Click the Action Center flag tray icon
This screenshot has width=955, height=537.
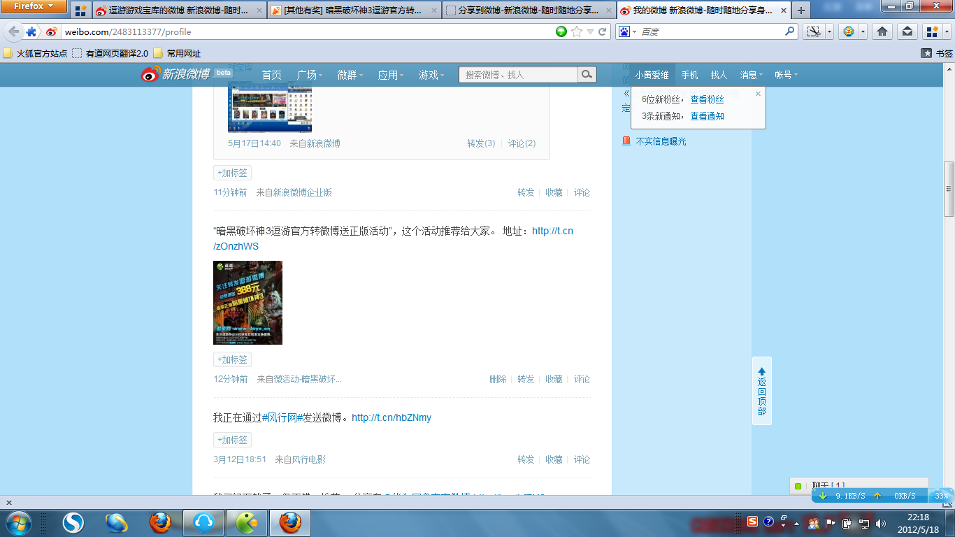[x=831, y=522]
